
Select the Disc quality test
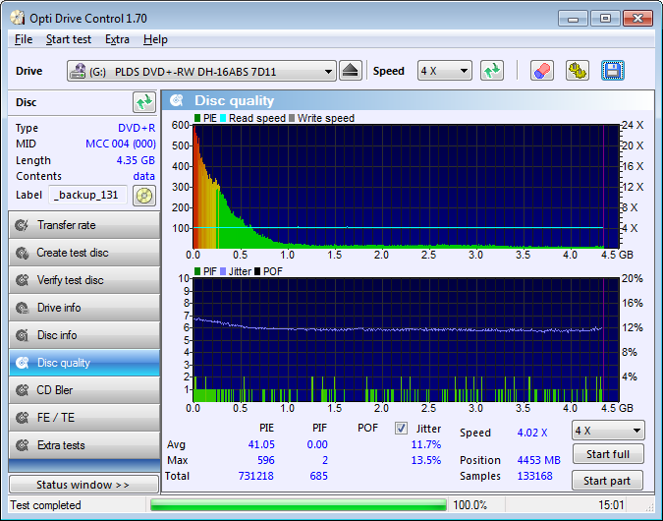[x=84, y=363]
